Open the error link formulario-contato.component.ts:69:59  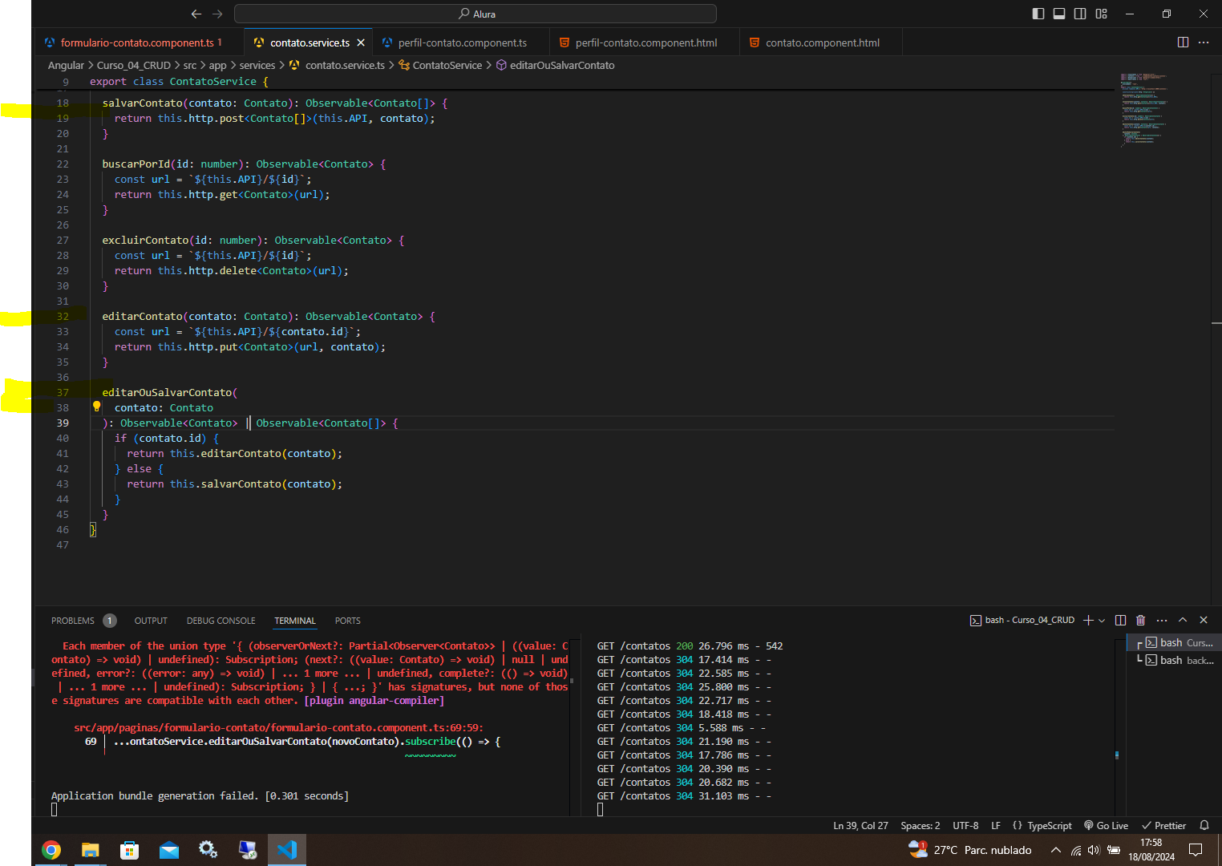278,727
